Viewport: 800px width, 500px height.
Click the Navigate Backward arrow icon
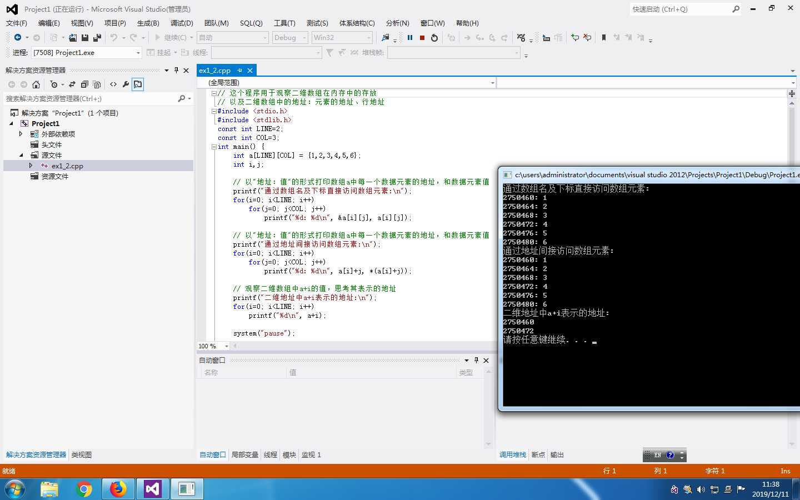18,37
